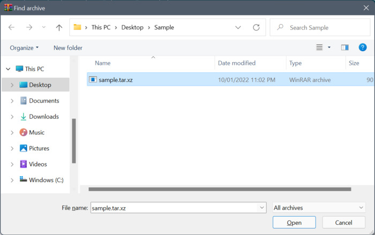Expand the Documents folder tree node

click(x=12, y=101)
